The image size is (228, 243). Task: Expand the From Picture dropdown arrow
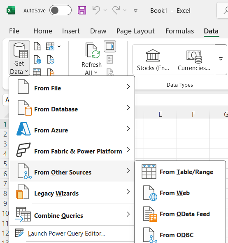59,46
